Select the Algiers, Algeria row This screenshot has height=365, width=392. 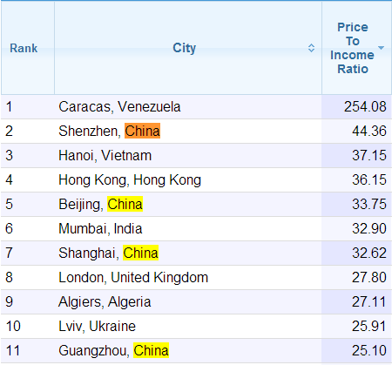[196, 301]
